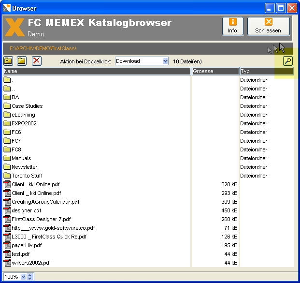The image size is (300, 283).
Task: Click Dateiordner type in the FC8 row
Action: click(x=254, y=149)
